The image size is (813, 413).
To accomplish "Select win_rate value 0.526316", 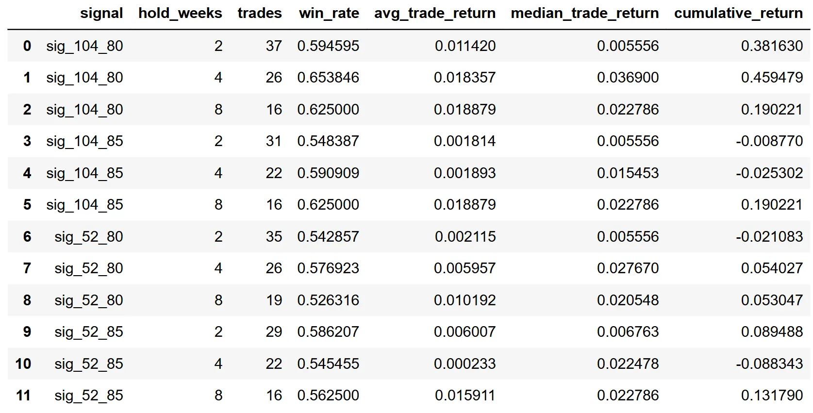I will pos(328,300).
